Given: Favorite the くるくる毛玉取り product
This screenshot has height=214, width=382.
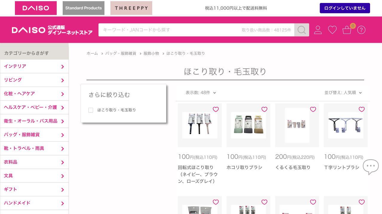Looking at the screenshot, I should (313, 109).
